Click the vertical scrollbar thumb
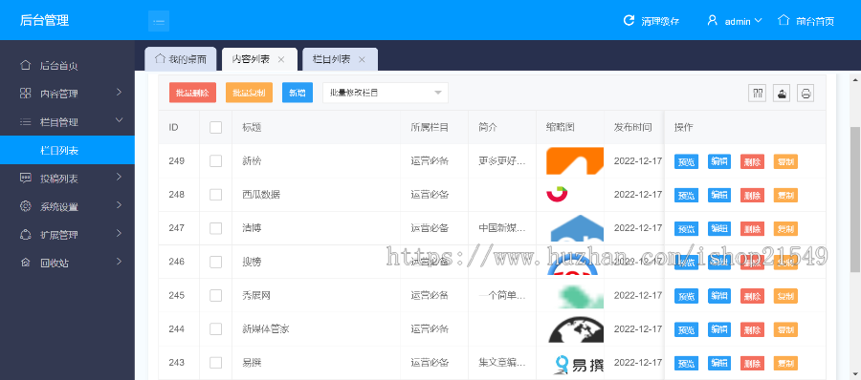The height and width of the screenshot is (380, 861). [855, 199]
